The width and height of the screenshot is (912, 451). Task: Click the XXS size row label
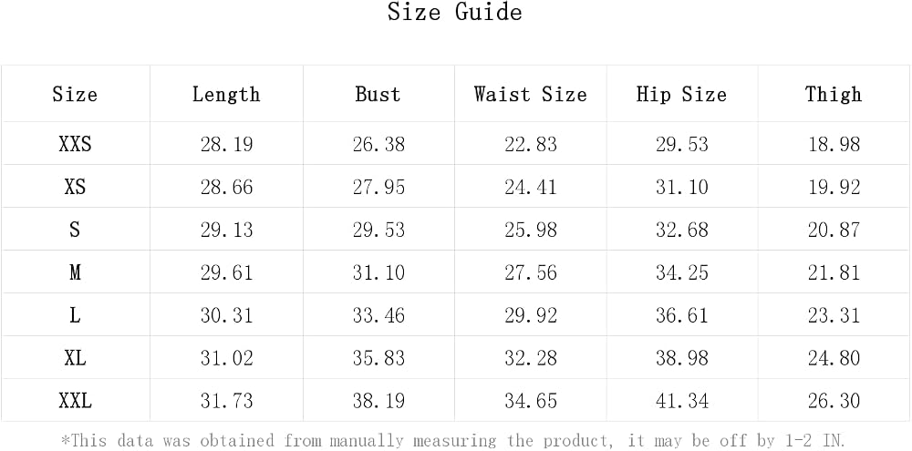(75, 144)
